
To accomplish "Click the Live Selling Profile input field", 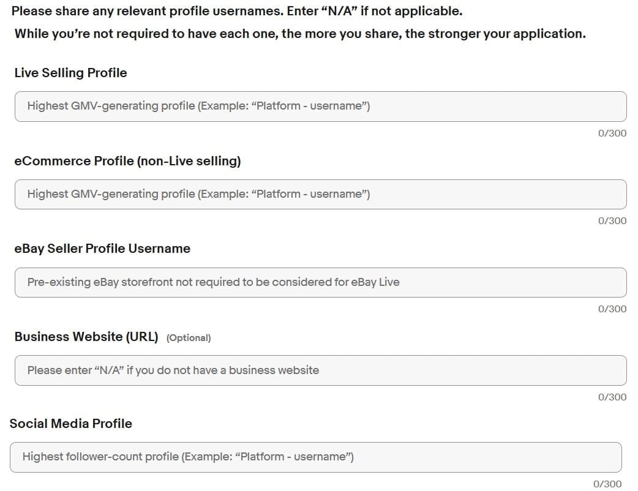I will point(320,107).
